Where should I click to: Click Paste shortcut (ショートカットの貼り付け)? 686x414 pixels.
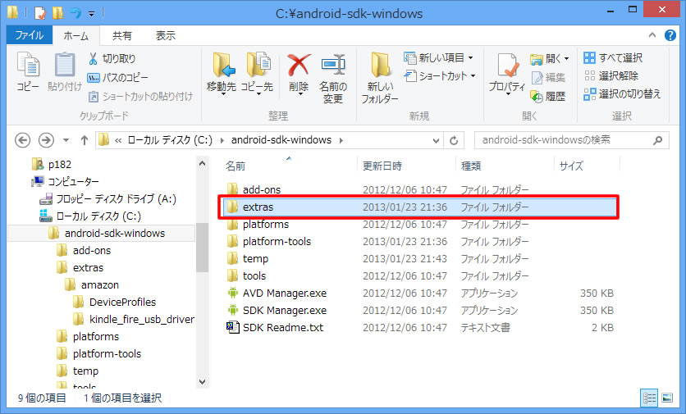[x=140, y=96]
